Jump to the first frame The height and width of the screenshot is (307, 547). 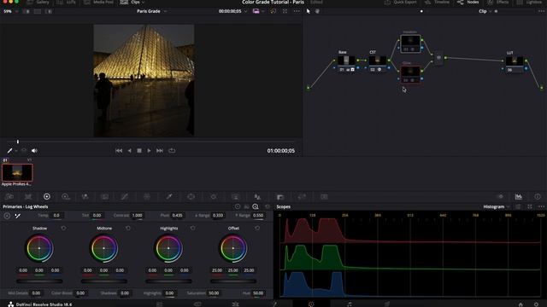pyautogui.click(x=119, y=151)
